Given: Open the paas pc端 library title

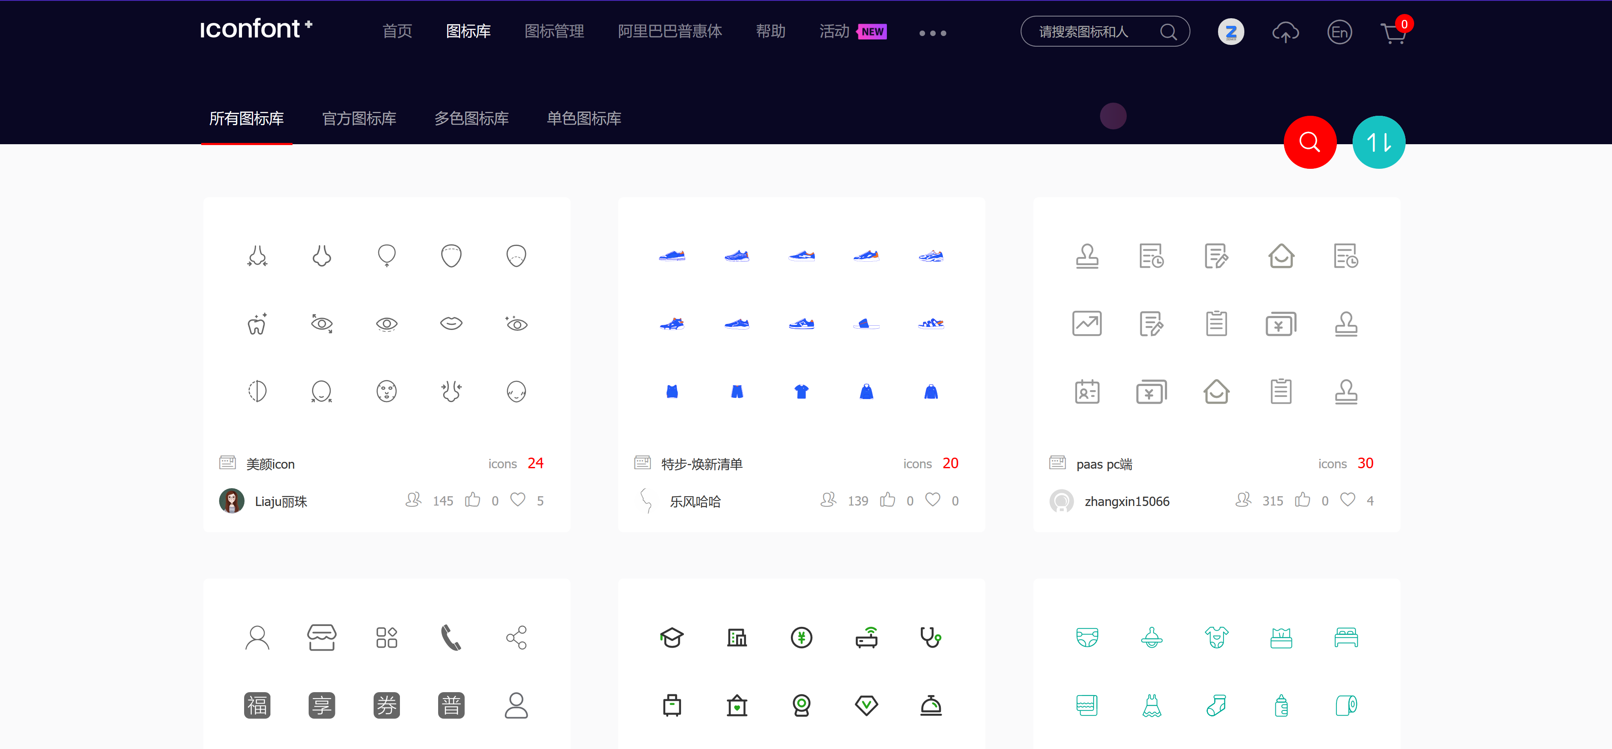Looking at the screenshot, I should pyautogui.click(x=1104, y=464).
